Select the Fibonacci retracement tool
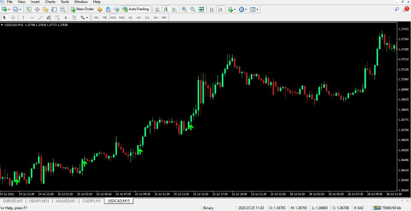 (57, 18)
